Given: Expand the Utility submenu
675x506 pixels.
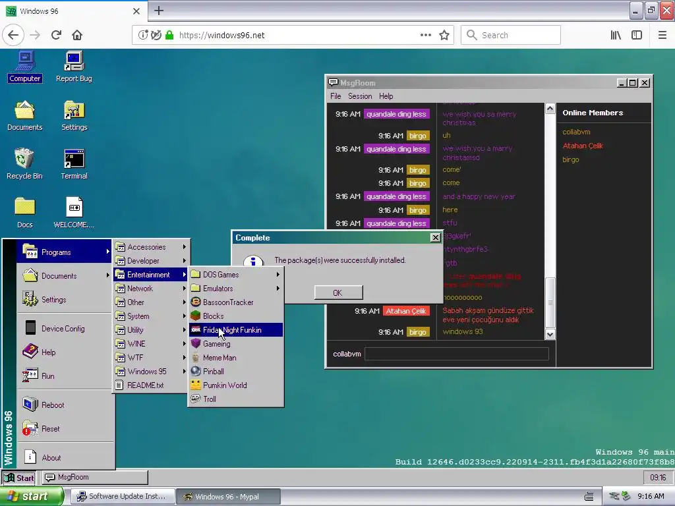Looking at the screenshot, I should 151,329.
